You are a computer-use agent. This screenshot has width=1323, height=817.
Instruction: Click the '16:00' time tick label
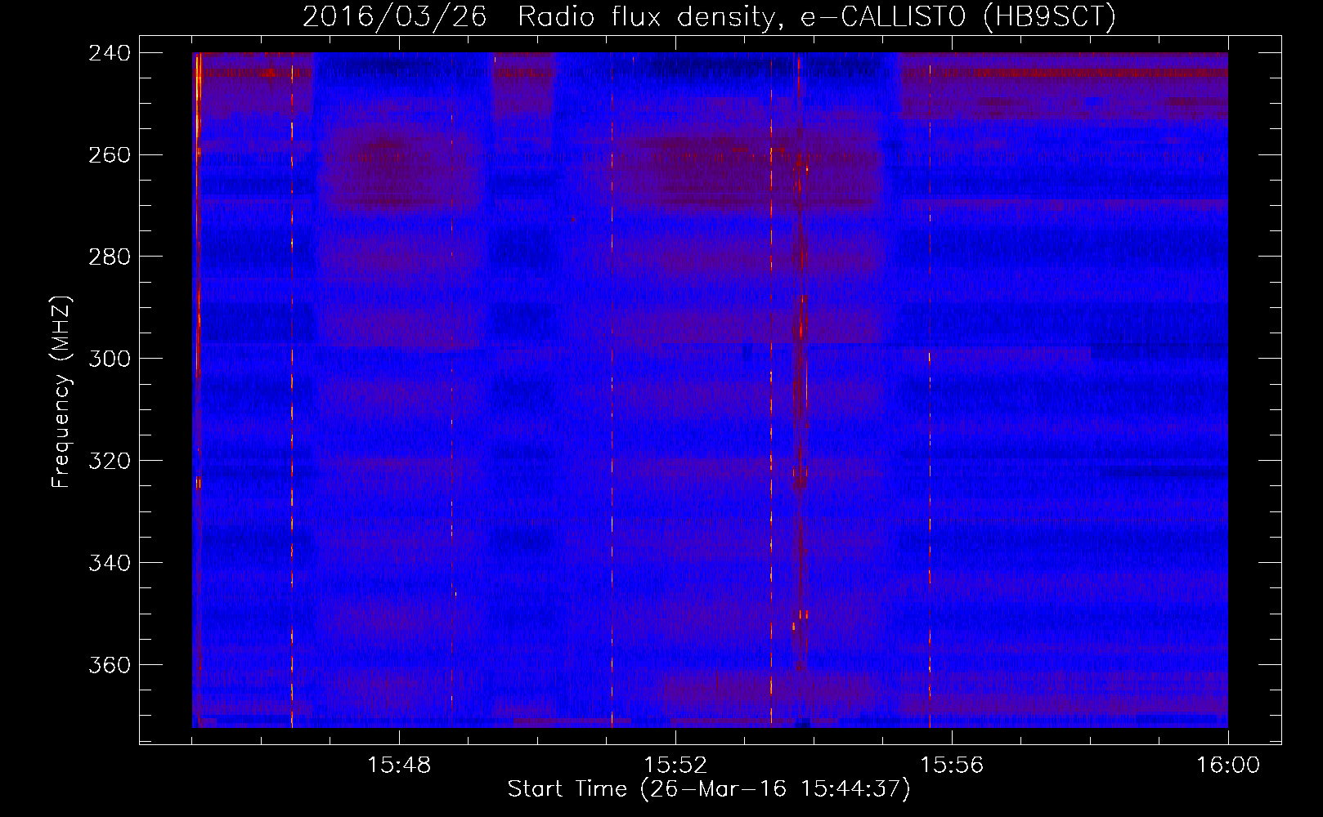(x=1228, y=766)
